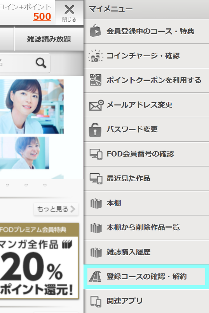Click the books icon beside 本棚
Image resolution: width=209 pixels, height=313 pixels.
point(96,203)
